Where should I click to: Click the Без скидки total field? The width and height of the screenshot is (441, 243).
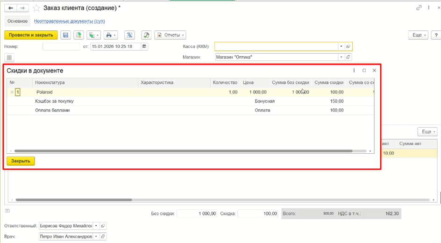(x=196, y=214)
